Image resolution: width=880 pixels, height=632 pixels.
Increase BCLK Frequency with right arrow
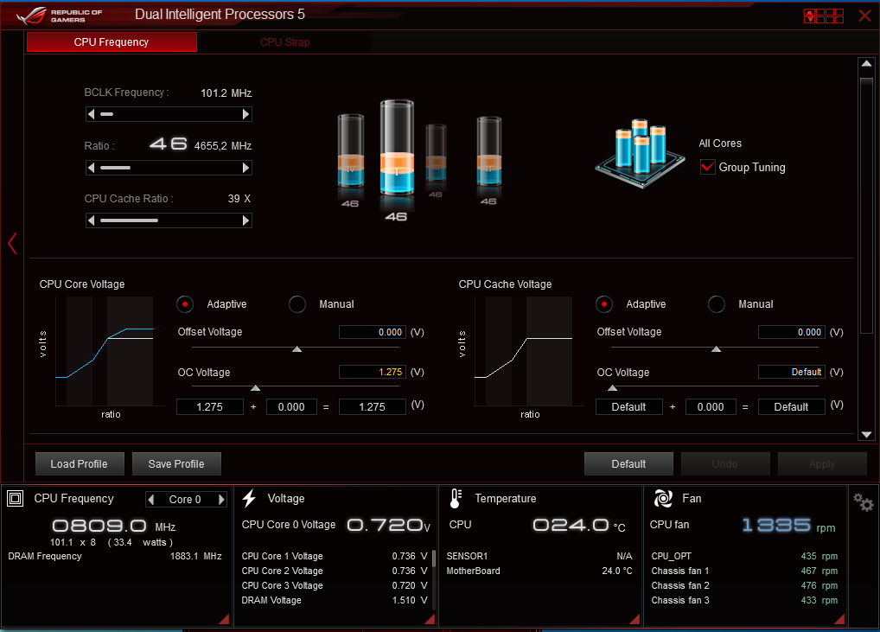click(x=246, y=114)
